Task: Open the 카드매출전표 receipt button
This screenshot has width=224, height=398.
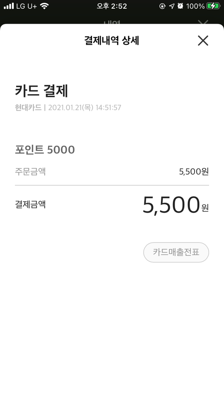Action: pyautogui.click(x=176, y=252)
